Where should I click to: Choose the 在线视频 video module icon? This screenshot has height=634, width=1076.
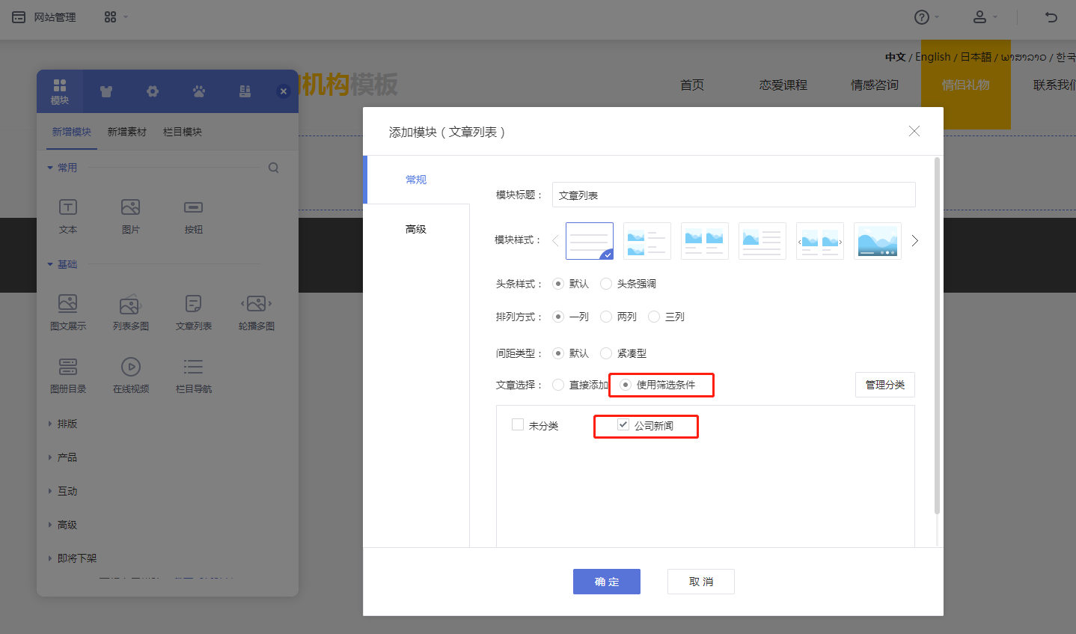tap(131, 368)
